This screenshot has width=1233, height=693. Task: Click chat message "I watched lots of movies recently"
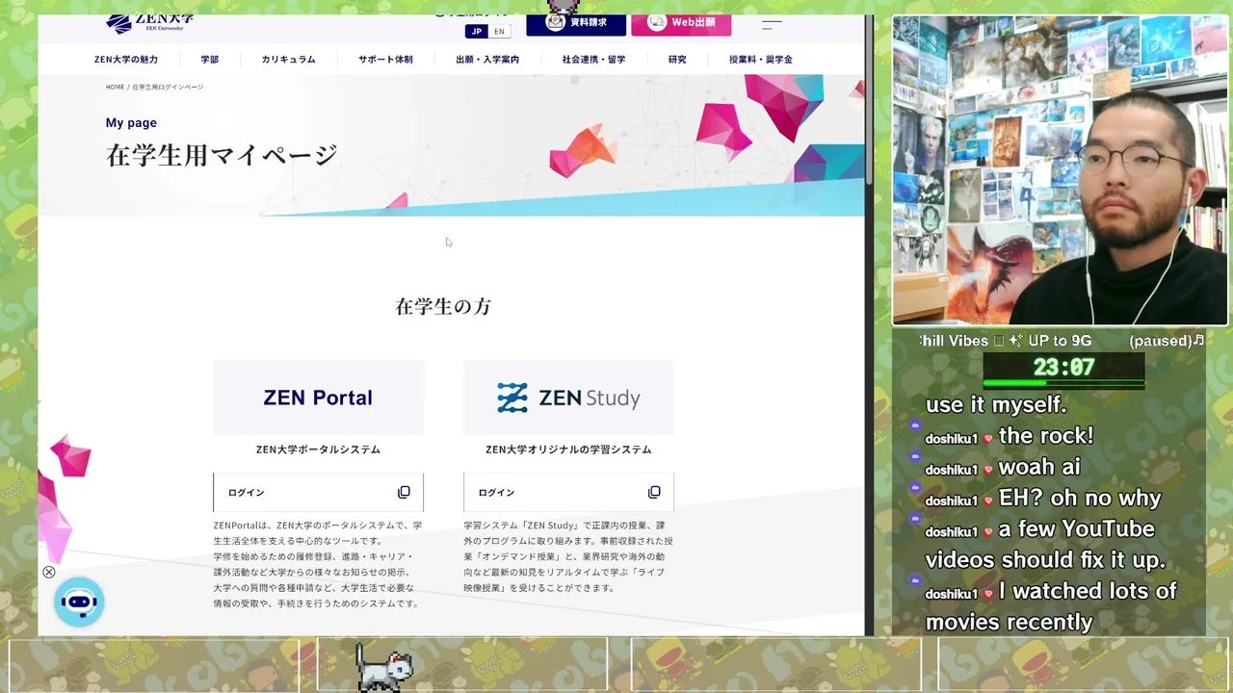pos(1051,605)
